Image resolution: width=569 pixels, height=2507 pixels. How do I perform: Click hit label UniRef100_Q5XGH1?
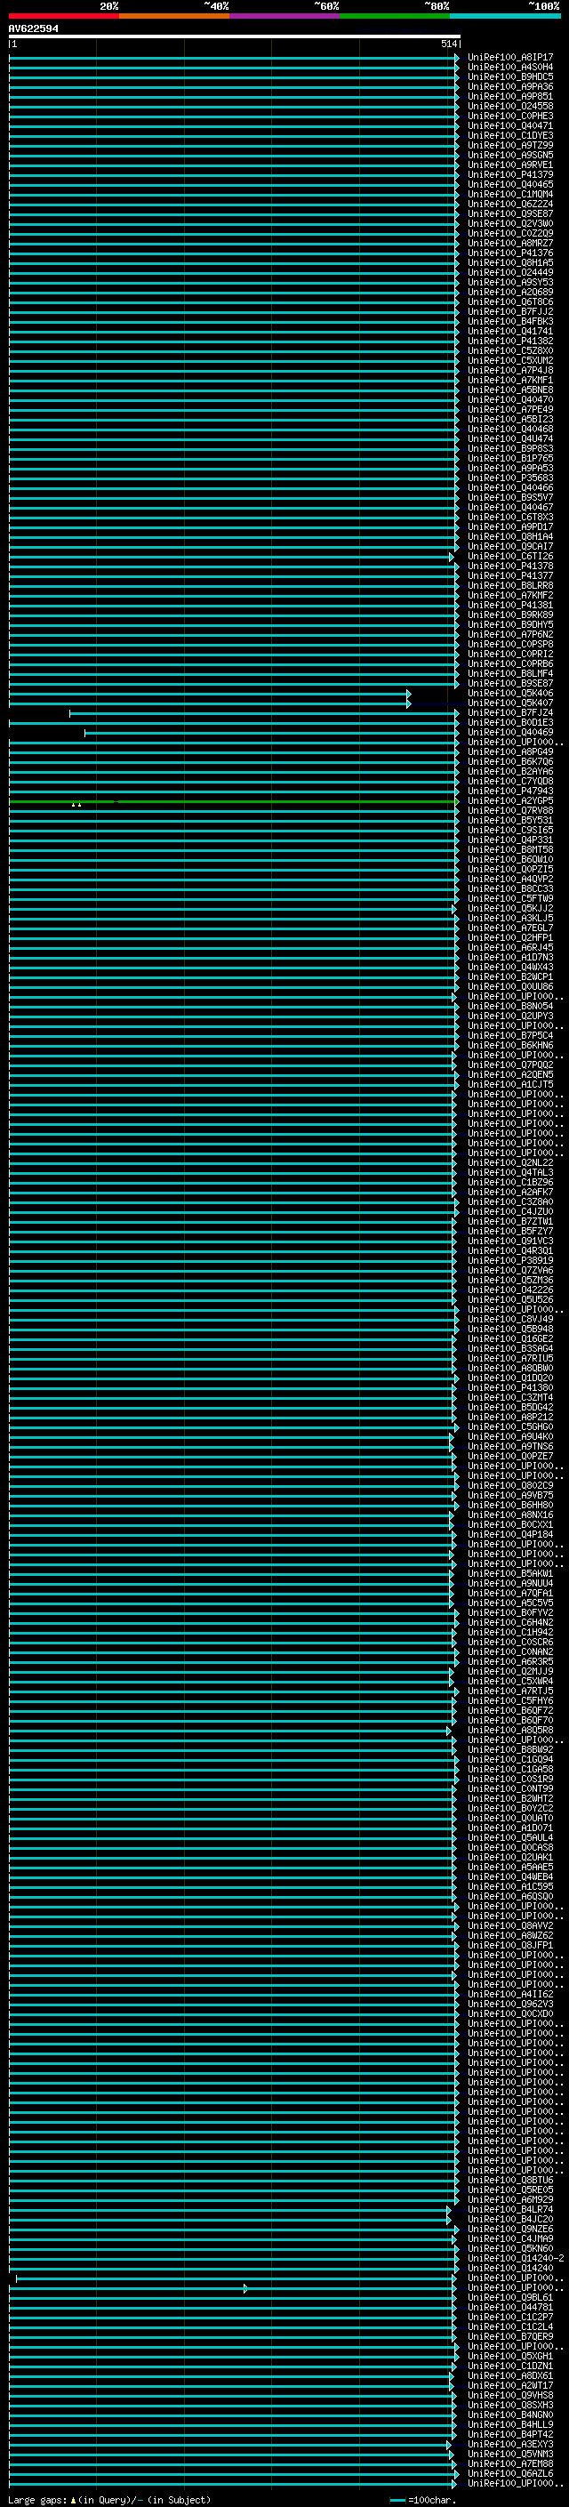509,2356
